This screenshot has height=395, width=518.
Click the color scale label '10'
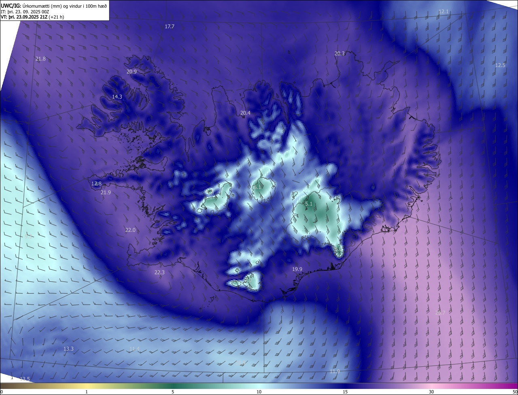[259, 392]
